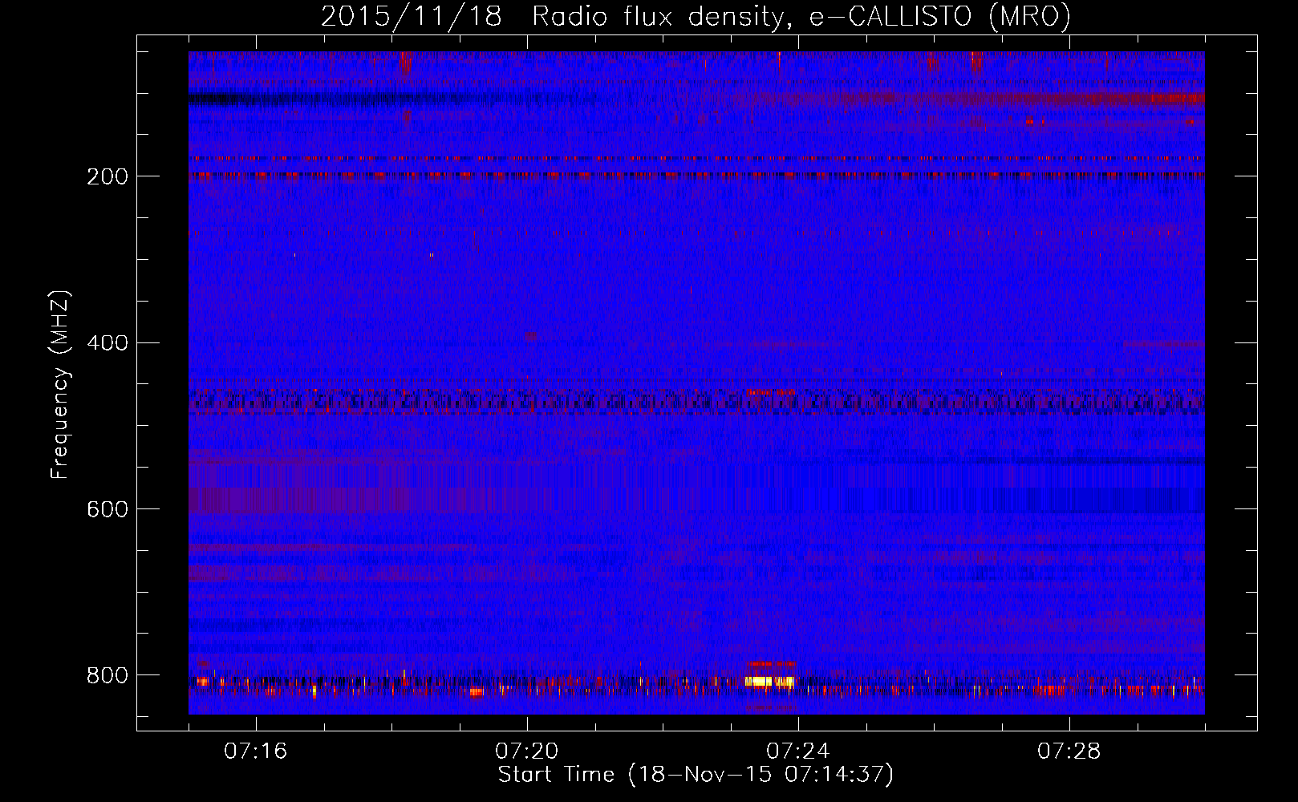Click the '07:20' time axis label

click(527, 751)
